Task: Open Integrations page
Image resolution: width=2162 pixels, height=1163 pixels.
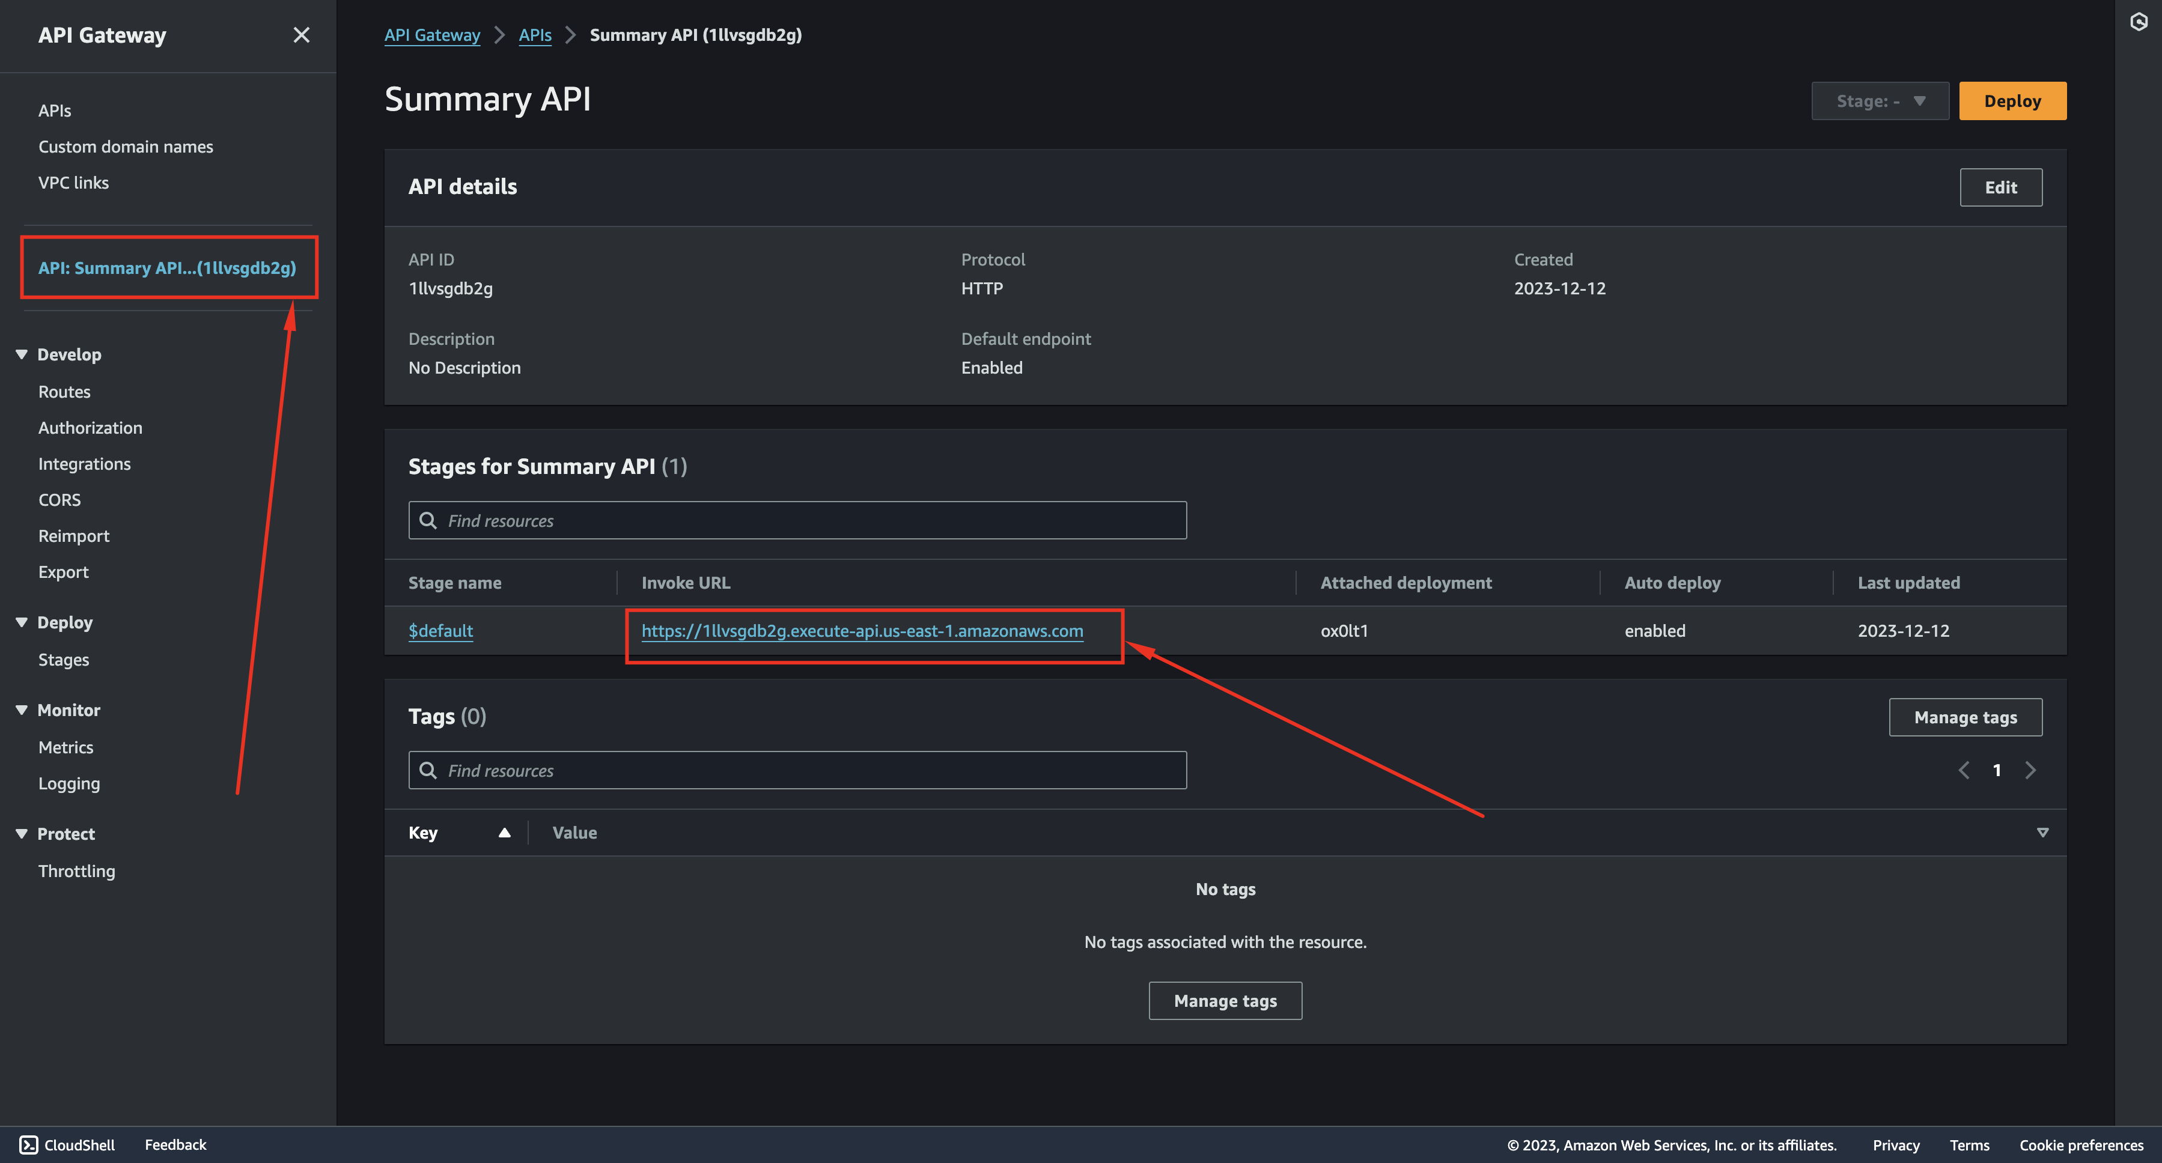Action: pos(85,463)
